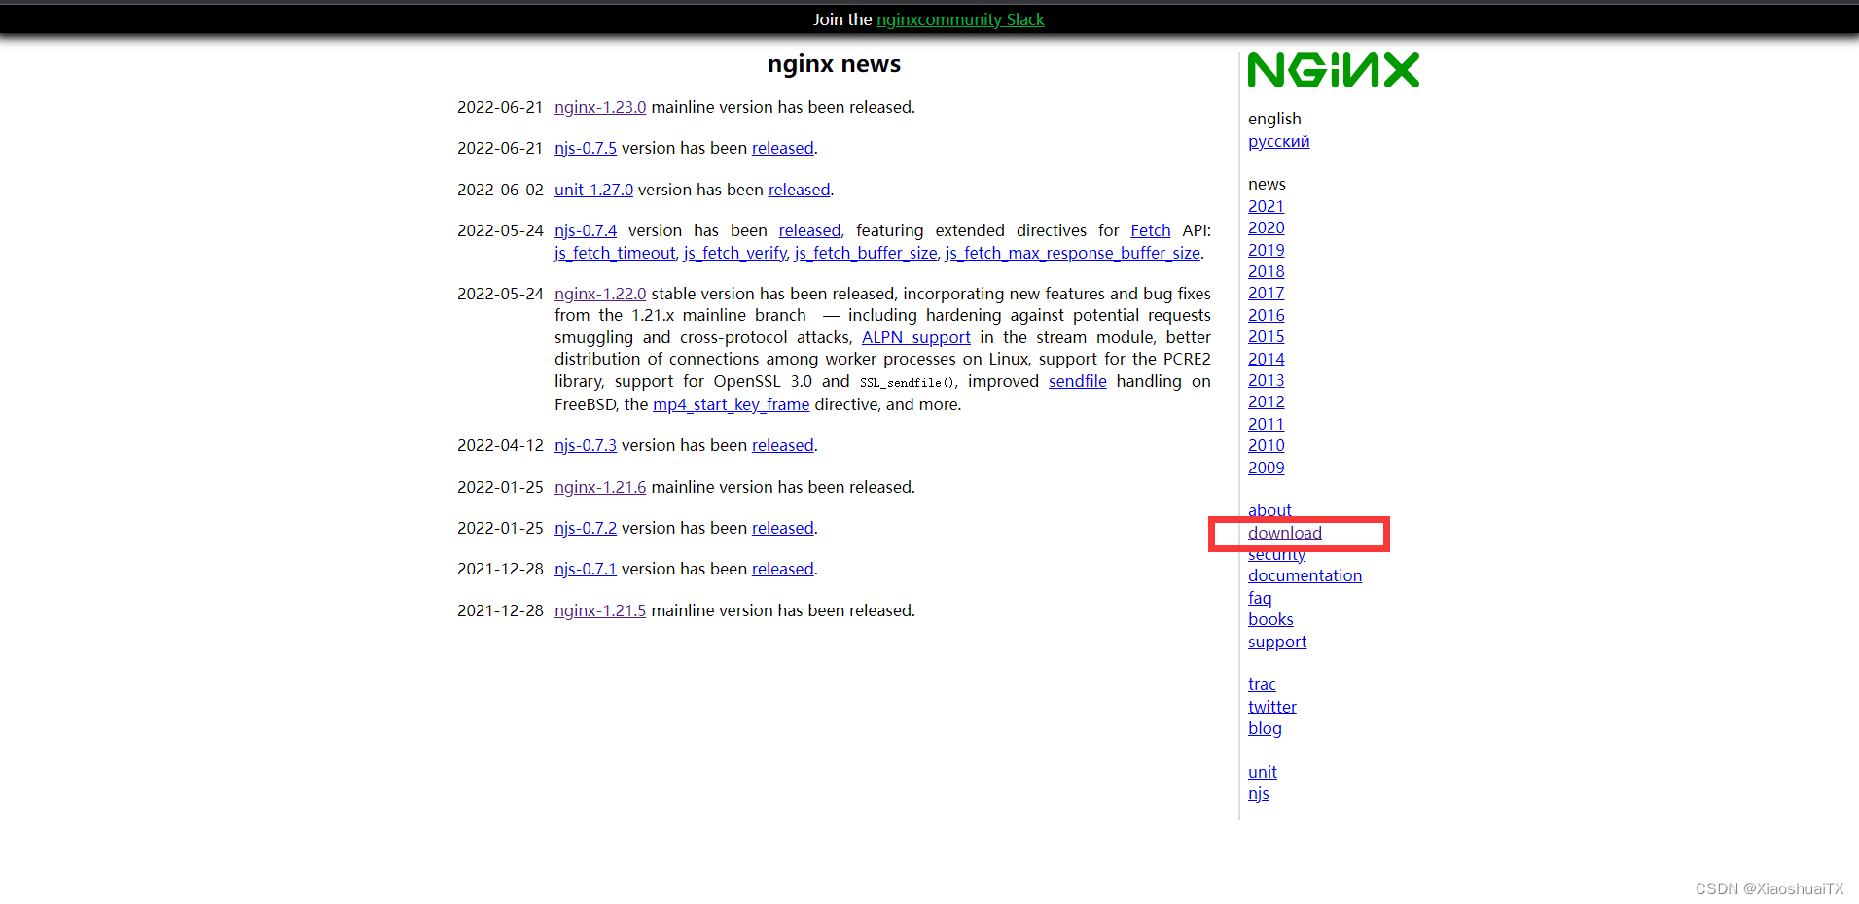Open the nginx-1.21.6 mainline link

click(600, 487)
